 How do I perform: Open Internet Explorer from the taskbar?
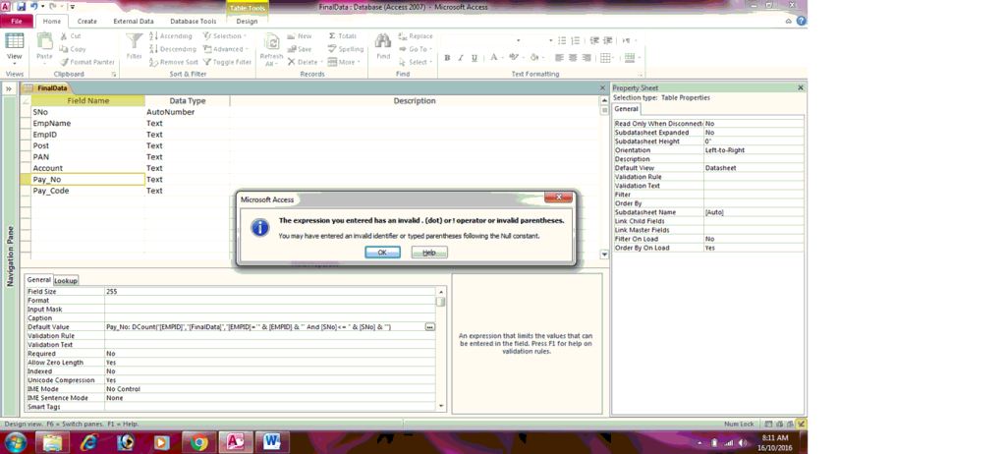[89, 442]
